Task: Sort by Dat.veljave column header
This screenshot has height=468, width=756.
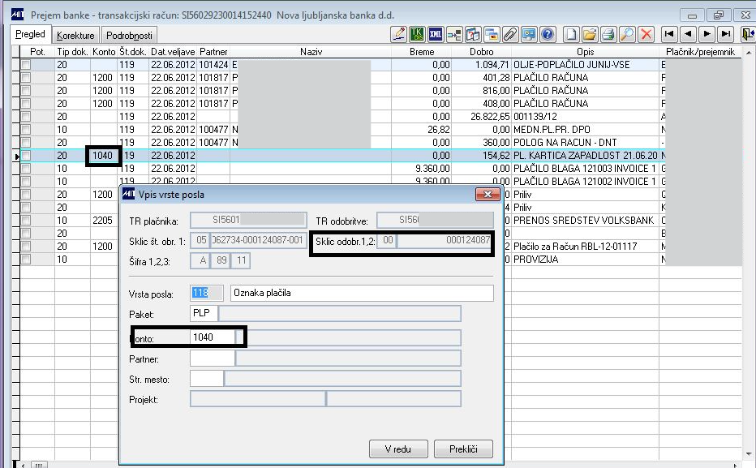Action: [x=173, y=52]
